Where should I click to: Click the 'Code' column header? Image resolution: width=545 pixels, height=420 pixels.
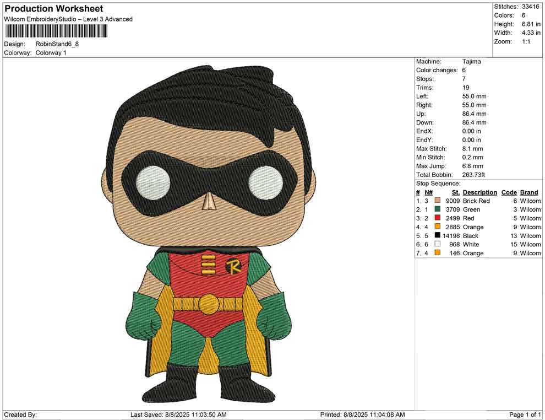coord(509,192)
